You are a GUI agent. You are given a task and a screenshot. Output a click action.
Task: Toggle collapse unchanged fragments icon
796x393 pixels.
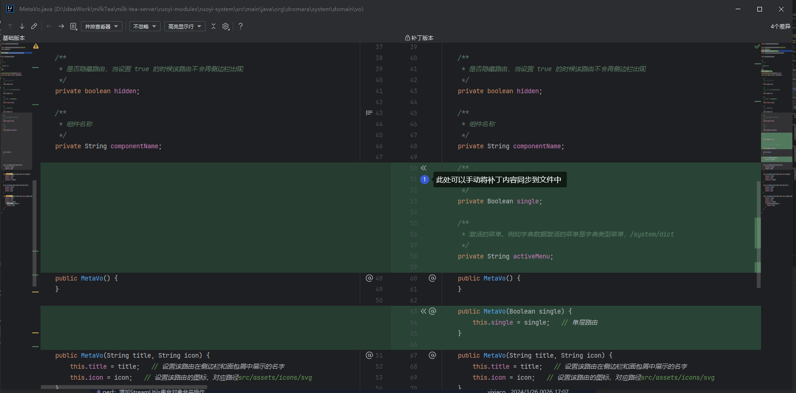[x=213, y=26]
